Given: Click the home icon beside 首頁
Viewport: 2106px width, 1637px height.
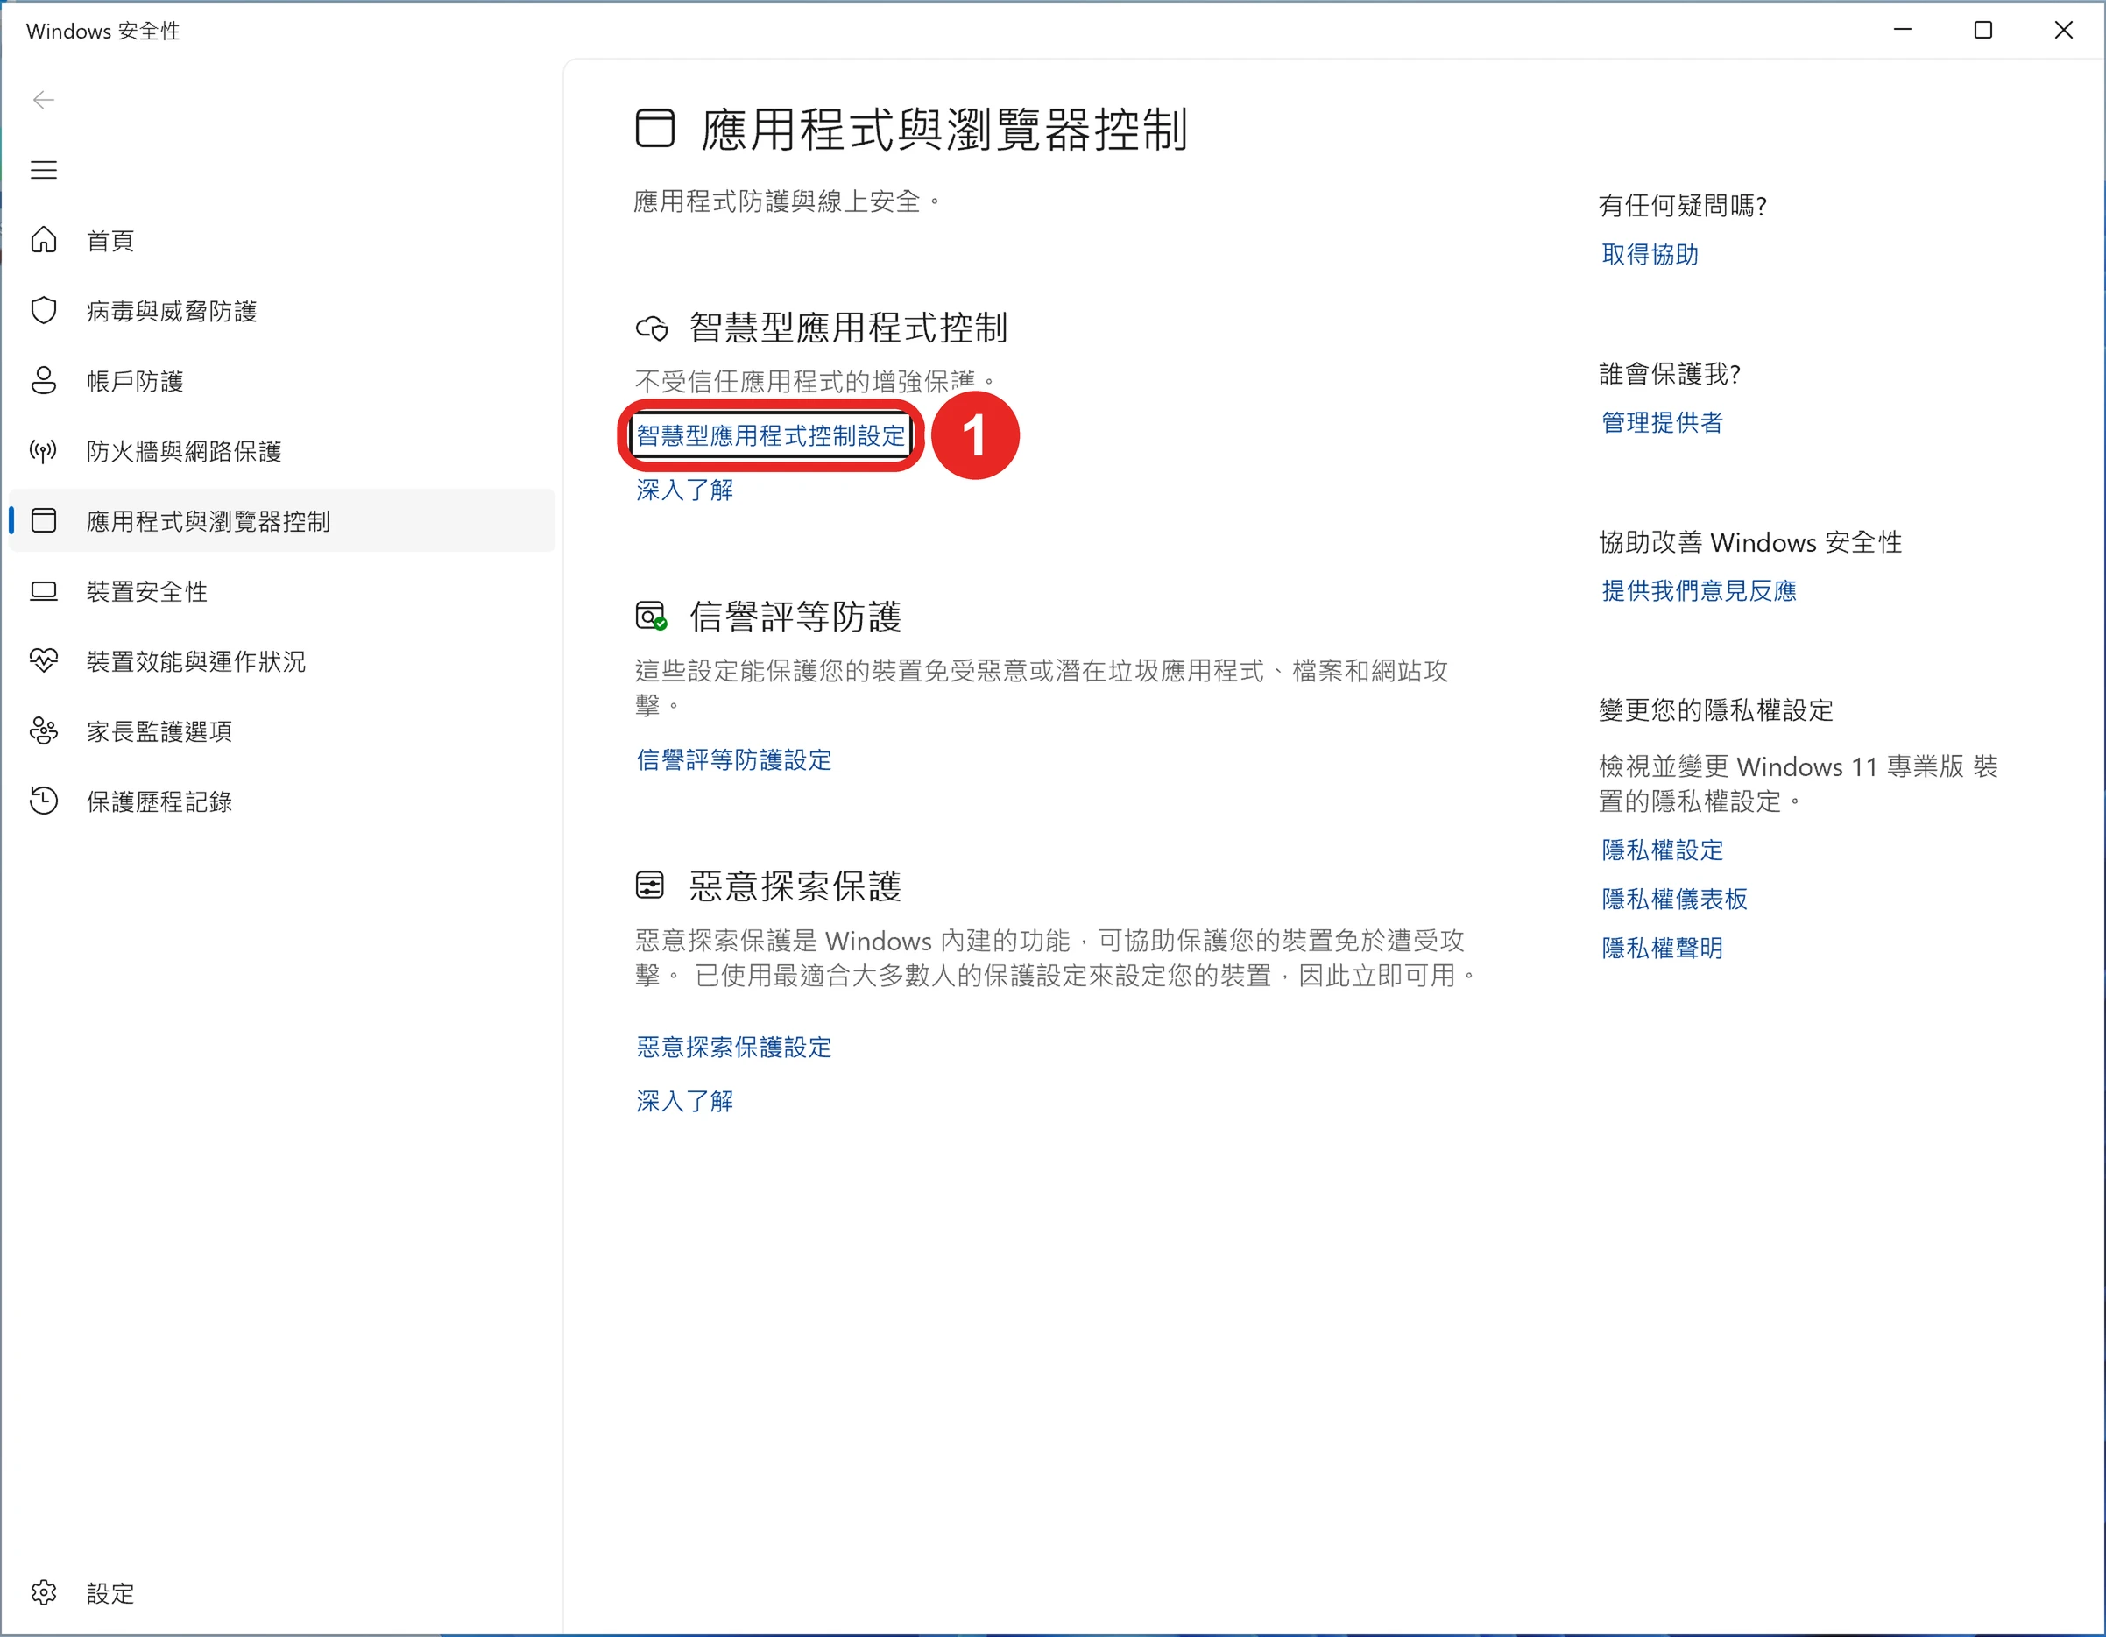Looking at the screenshot, I should coord(44,240).
